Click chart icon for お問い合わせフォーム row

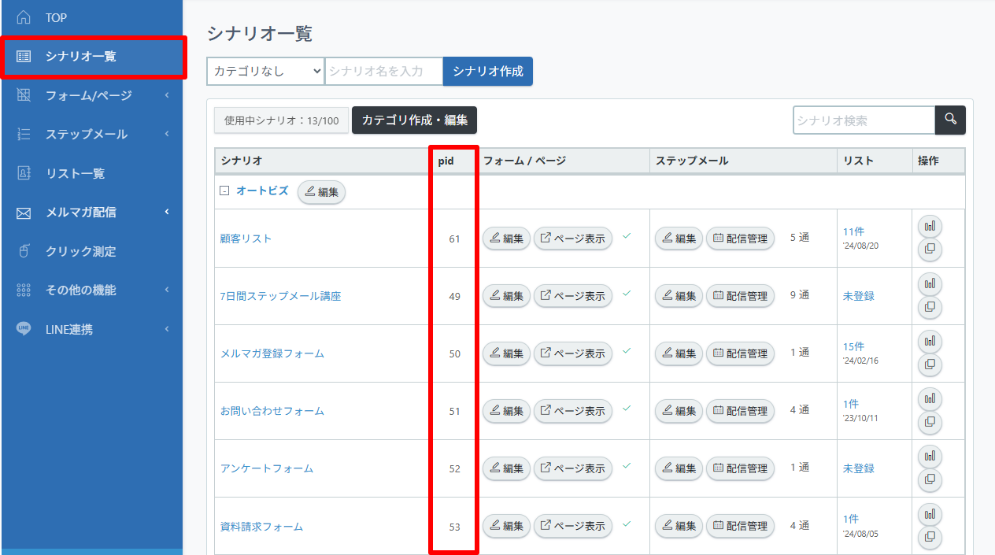tap(930, 399)
